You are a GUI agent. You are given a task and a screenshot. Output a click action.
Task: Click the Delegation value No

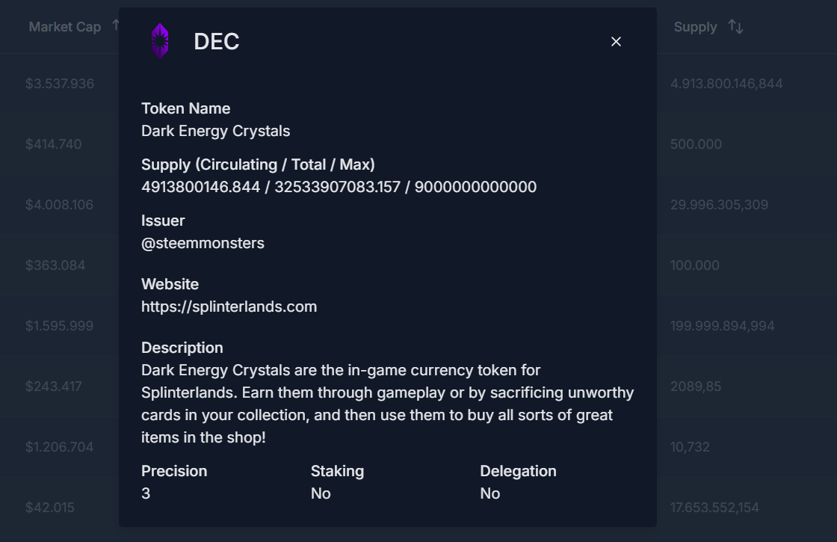tap(490, 493)
